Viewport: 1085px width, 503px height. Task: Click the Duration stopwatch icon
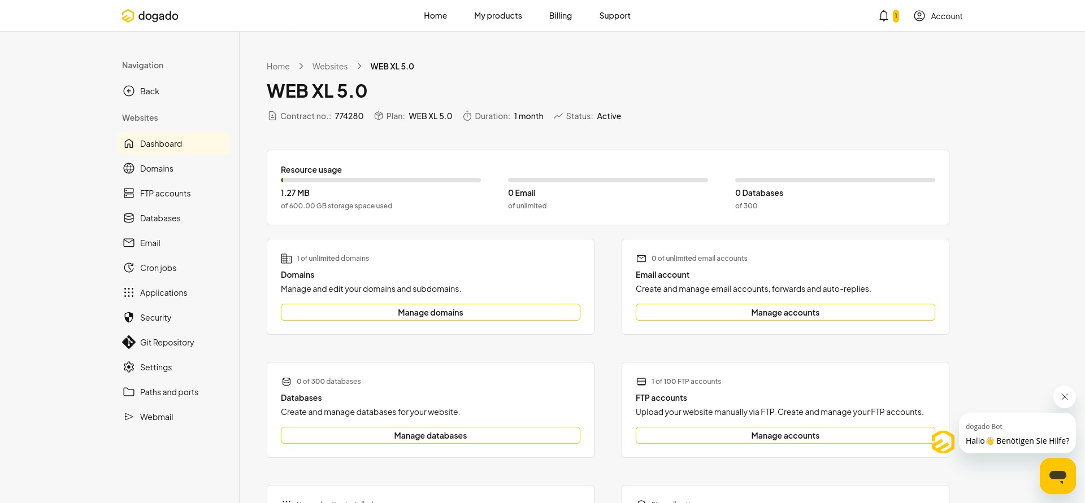[467, 116]
